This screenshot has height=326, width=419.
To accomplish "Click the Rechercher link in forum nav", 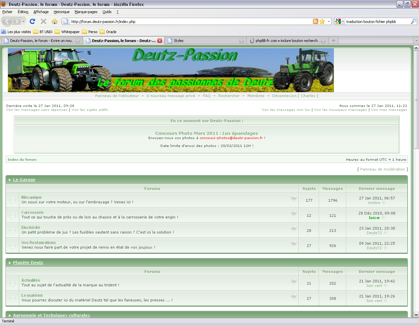I will [229, 96].
